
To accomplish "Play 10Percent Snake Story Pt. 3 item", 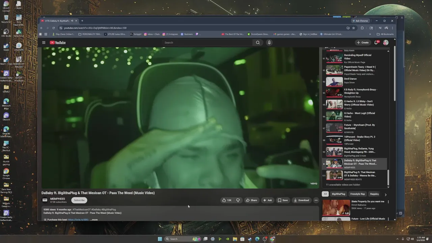I will (354, 140).
